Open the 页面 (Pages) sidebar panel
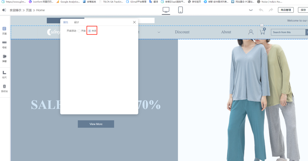Screen dimensions: 308x161 point(4,30)
